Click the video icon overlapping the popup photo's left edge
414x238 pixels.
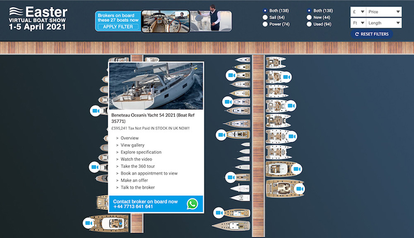96,111
